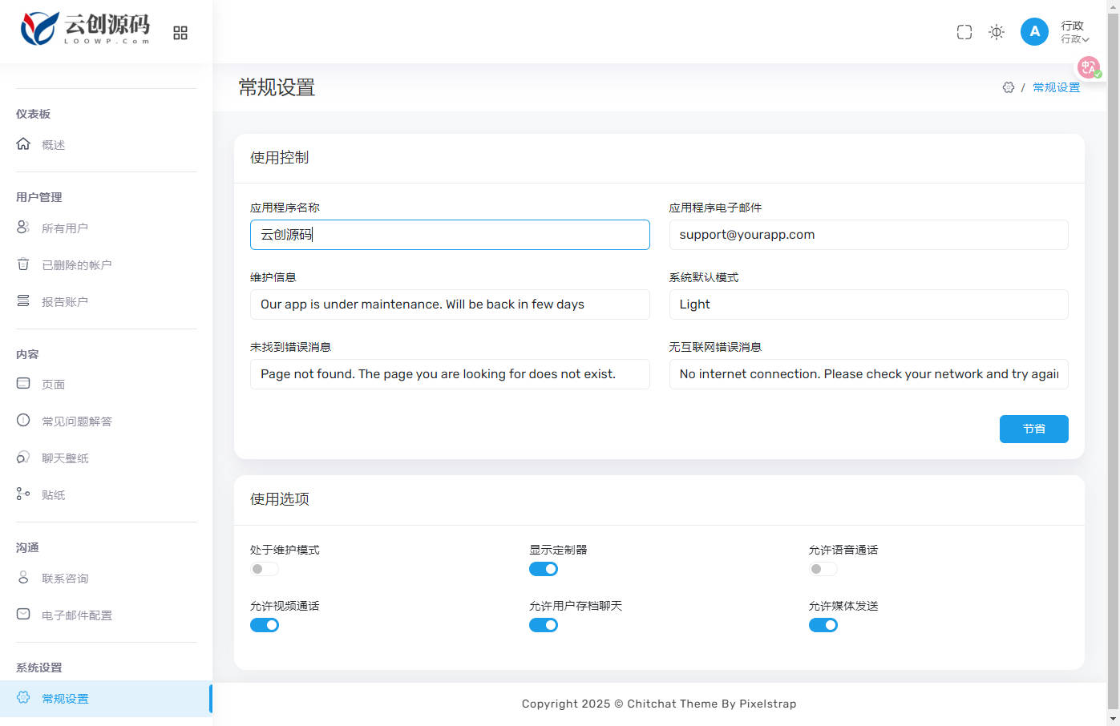Open the 系统默认模式 Light dropdown
Image resolution: width=1120 pixels, height=726 pixels.
(x=868, y=305)
